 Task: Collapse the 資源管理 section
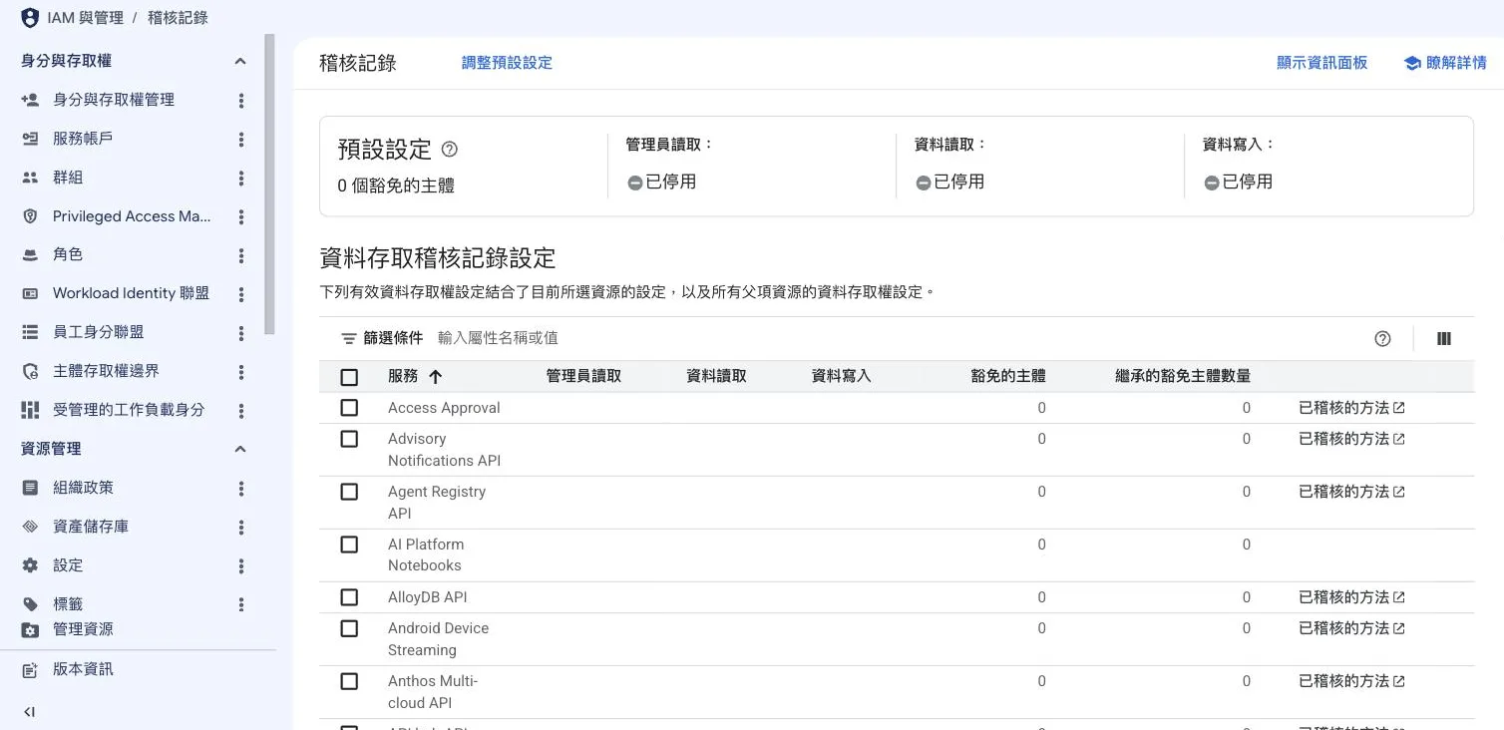point(240,449)
